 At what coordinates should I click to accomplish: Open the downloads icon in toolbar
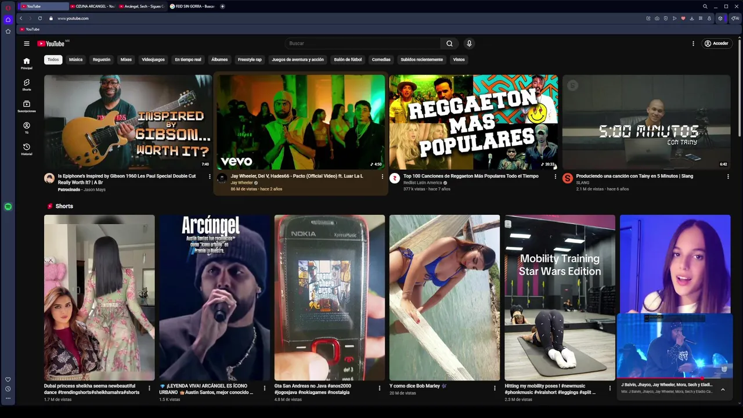tap(692, 19)
